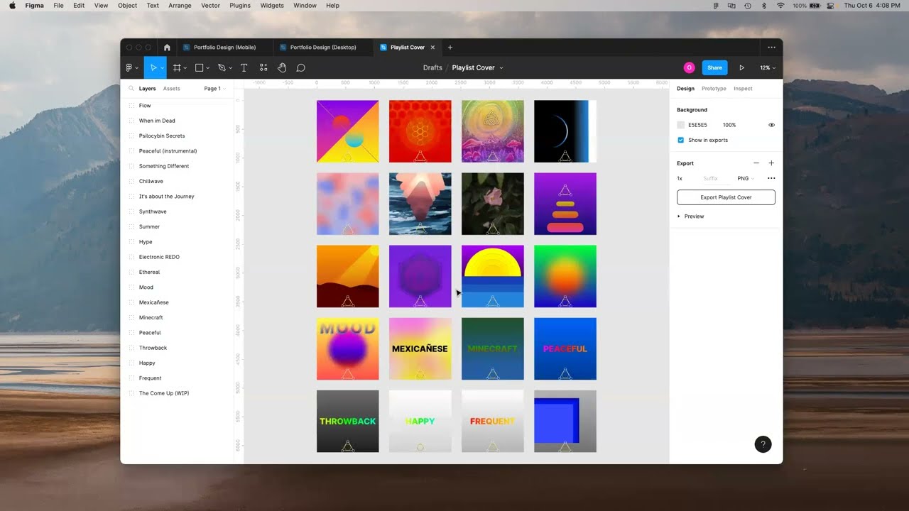Open the Figma main menu icon
Viewport: 909px width, 511px height.
click(129, 67)
